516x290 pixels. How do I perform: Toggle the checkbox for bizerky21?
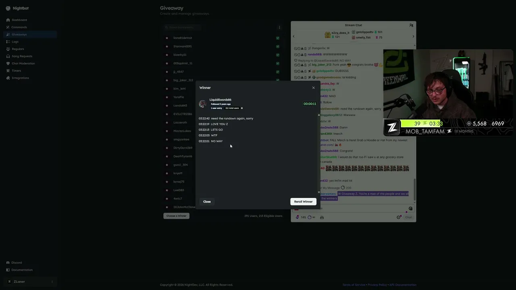click(278, 55)
